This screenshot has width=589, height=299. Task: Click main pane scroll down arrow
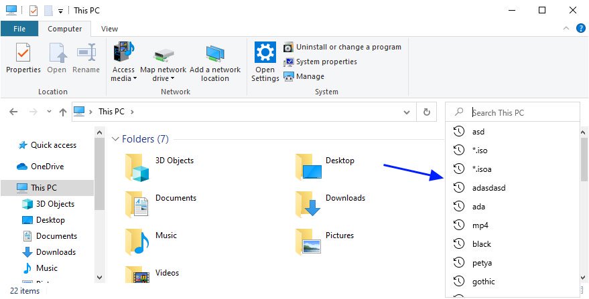pos(584,278)
